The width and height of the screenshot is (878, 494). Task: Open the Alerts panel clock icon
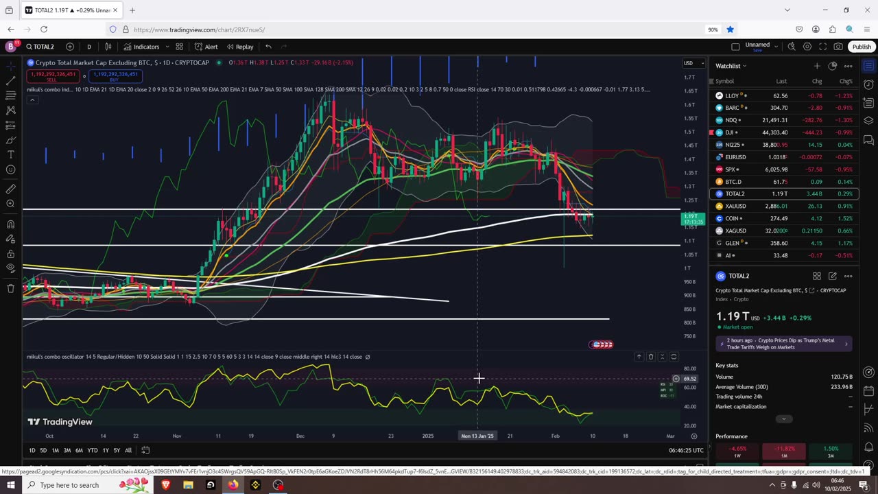868,85
